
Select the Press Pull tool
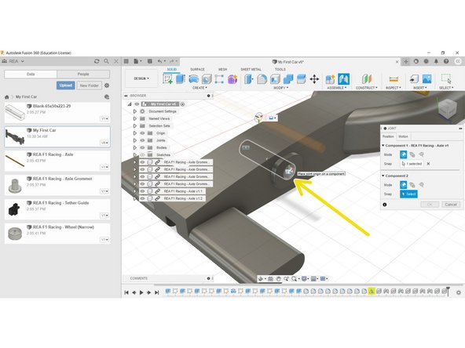[249, 79]
